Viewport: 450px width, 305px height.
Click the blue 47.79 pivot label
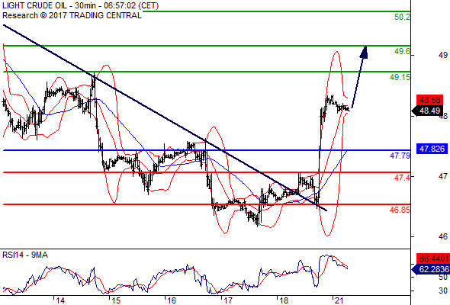coord(400,156)
